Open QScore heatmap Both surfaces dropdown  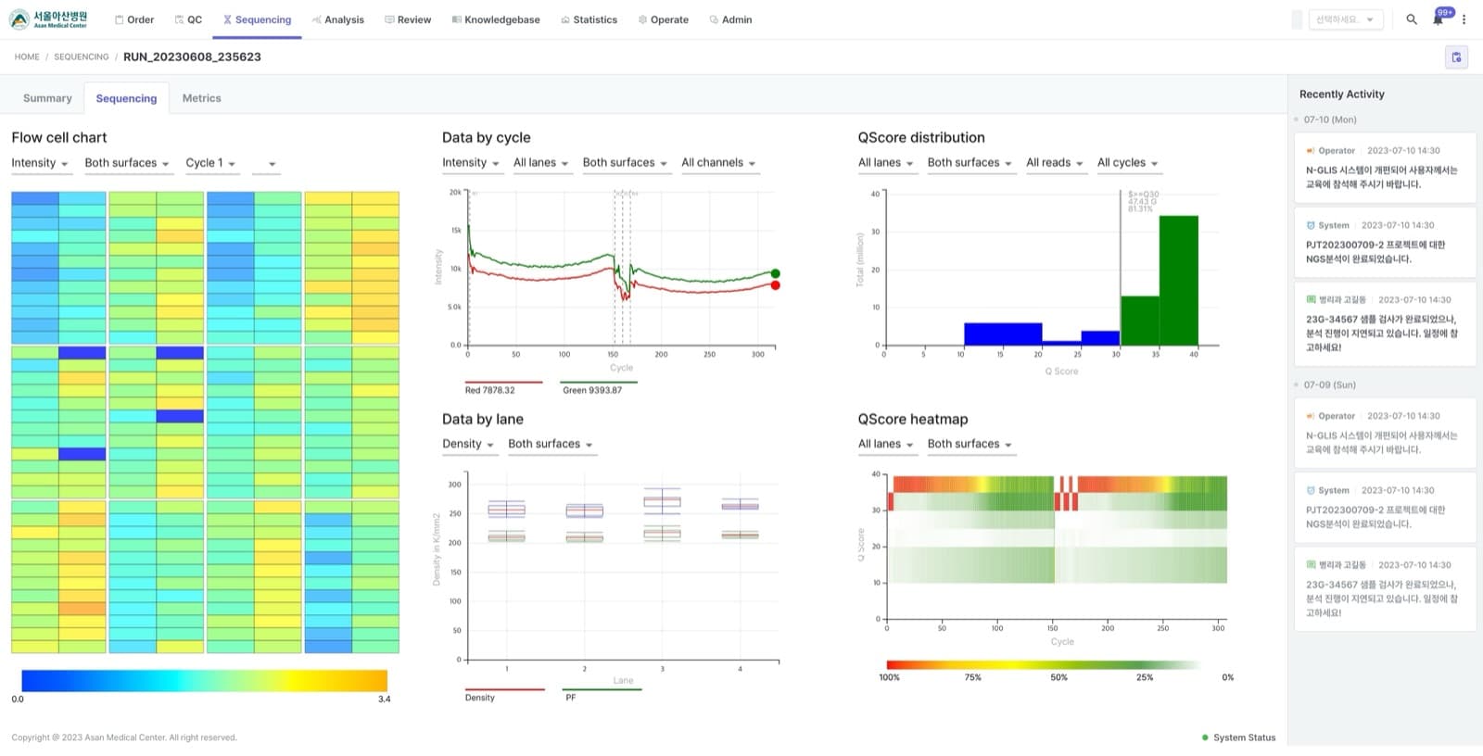(x=970, y=445)
